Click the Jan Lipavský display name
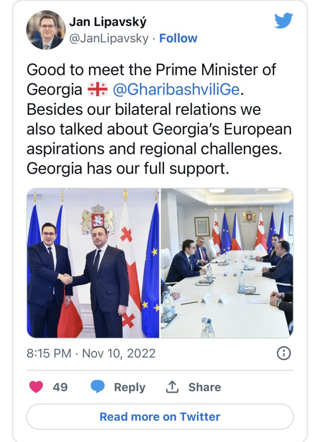Screen dimensions: 320x442 tap(107, 22)
